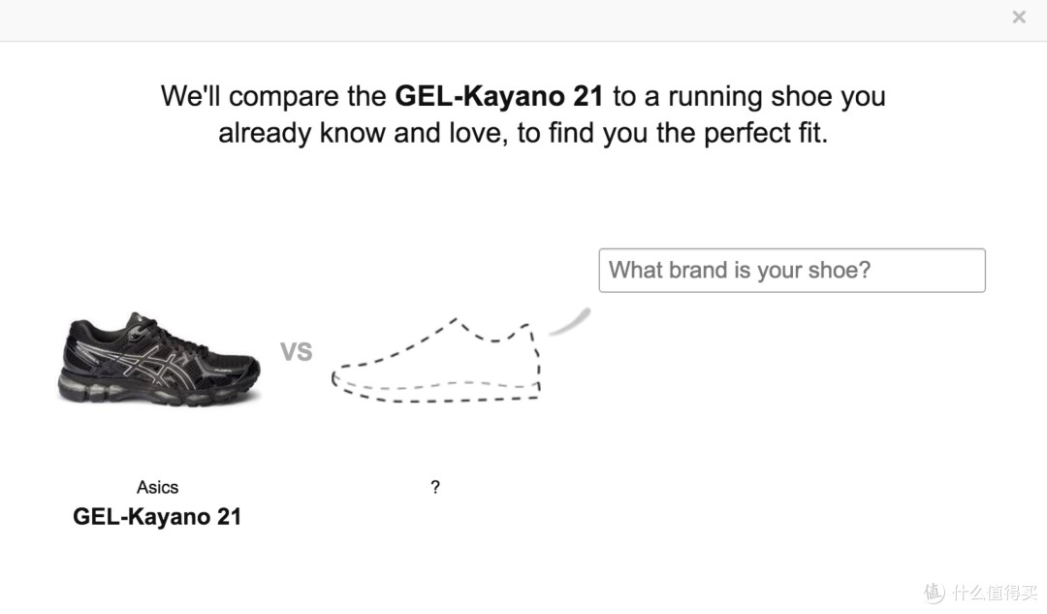Click the circular watermark logo icon
Image resolution: width=1047 pixels, height=614 pixels.
(935, 592)
